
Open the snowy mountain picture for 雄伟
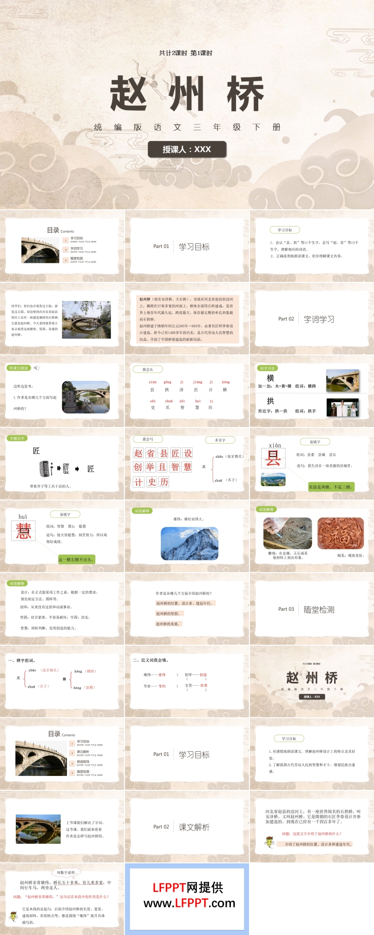(190, 543)
